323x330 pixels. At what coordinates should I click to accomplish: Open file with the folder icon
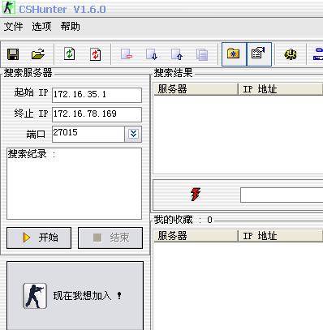click(38, 54)
